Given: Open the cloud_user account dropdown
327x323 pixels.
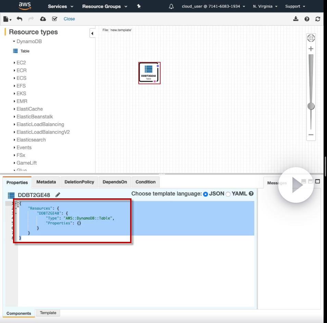Looking at the screenshot, I should (213, 7).
